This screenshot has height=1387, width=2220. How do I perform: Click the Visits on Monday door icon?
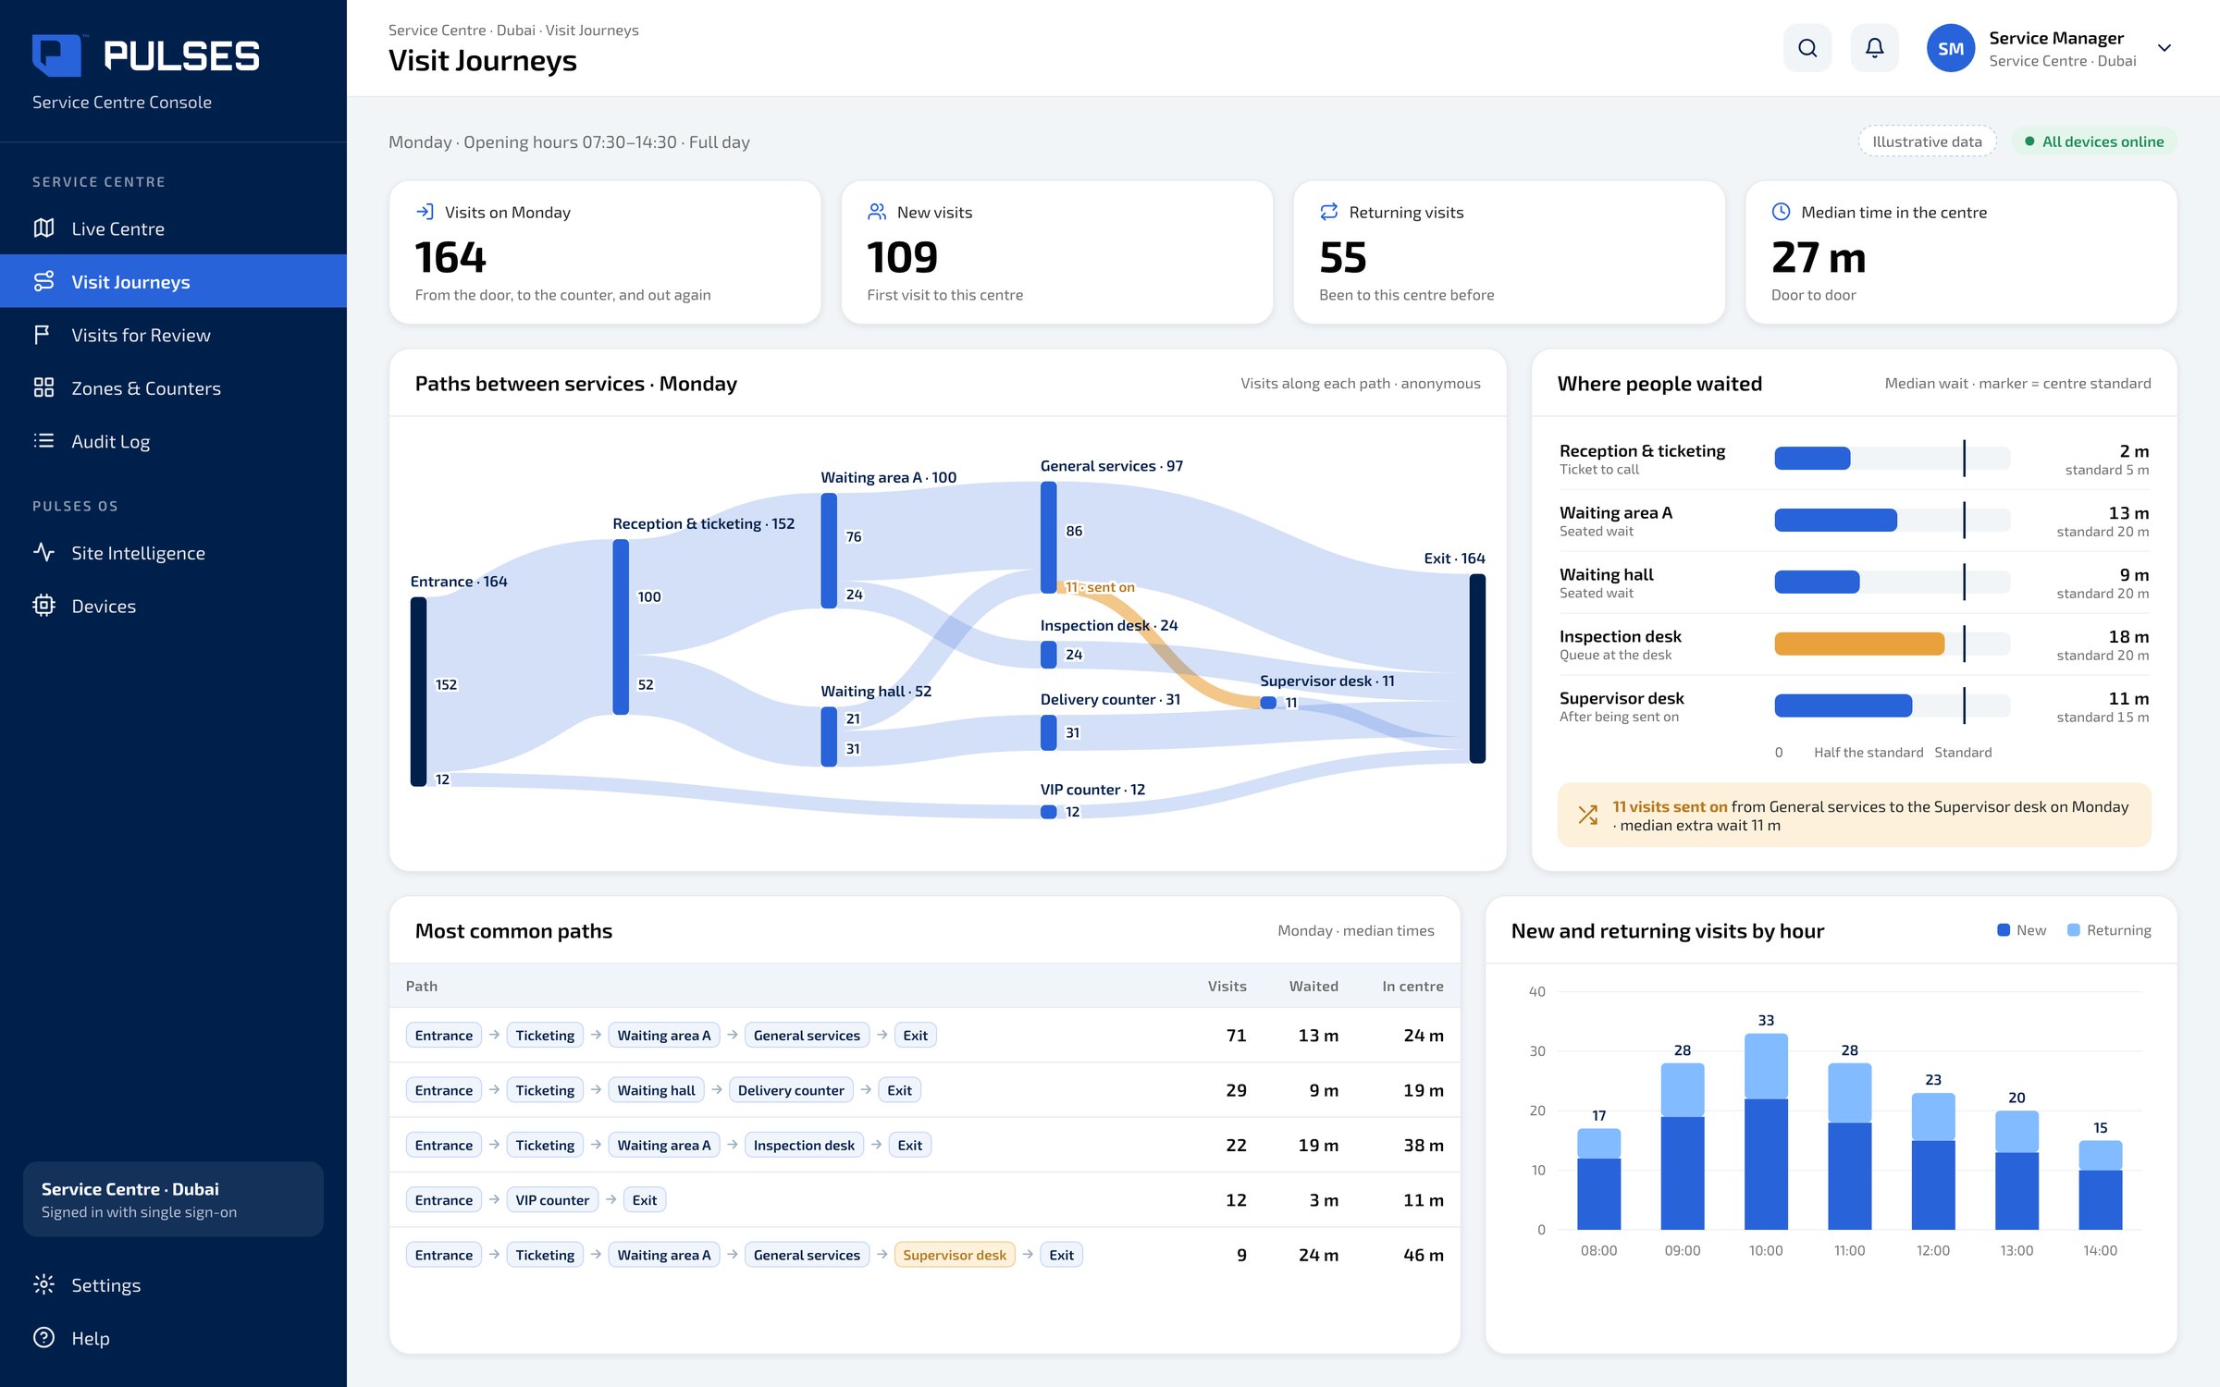425,212
